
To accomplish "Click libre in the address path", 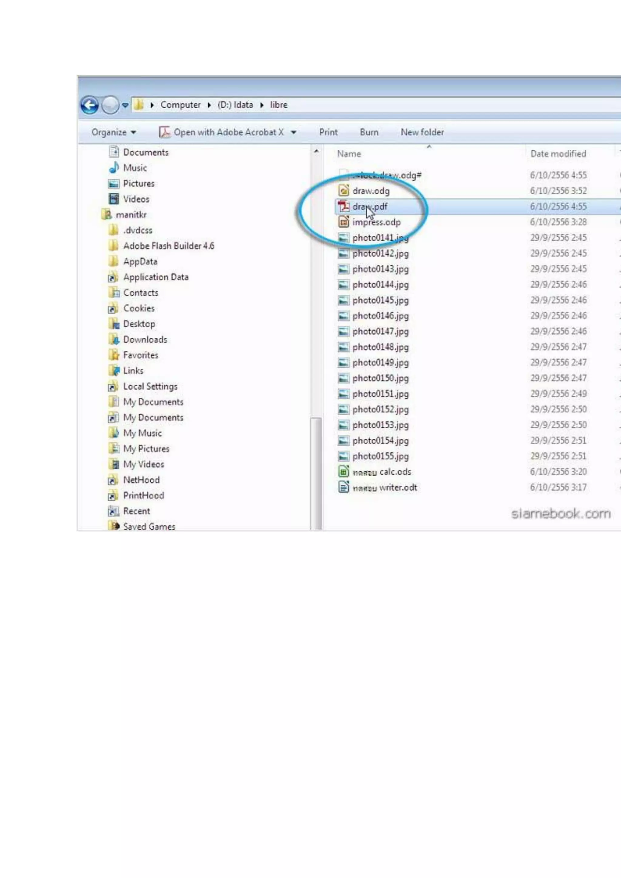I will [279, 105].
